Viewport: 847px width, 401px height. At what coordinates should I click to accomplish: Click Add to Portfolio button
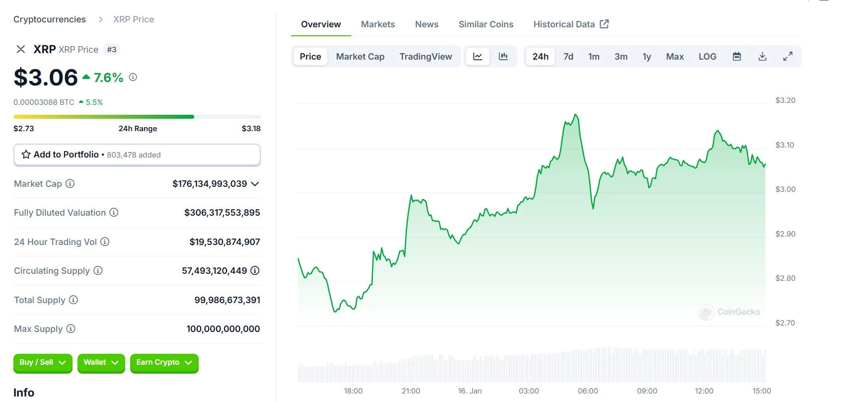click(x=137, y=155)
